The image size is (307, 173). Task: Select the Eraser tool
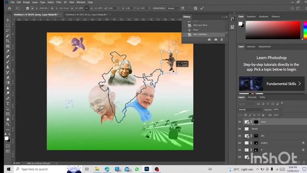click(x=8, y=77)
